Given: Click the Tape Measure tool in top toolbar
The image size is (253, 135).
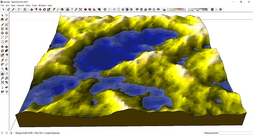Looking at the screenshot, I should point(54,9).
